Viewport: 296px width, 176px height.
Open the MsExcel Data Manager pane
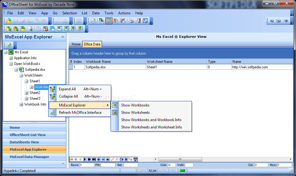click(34, 157)
